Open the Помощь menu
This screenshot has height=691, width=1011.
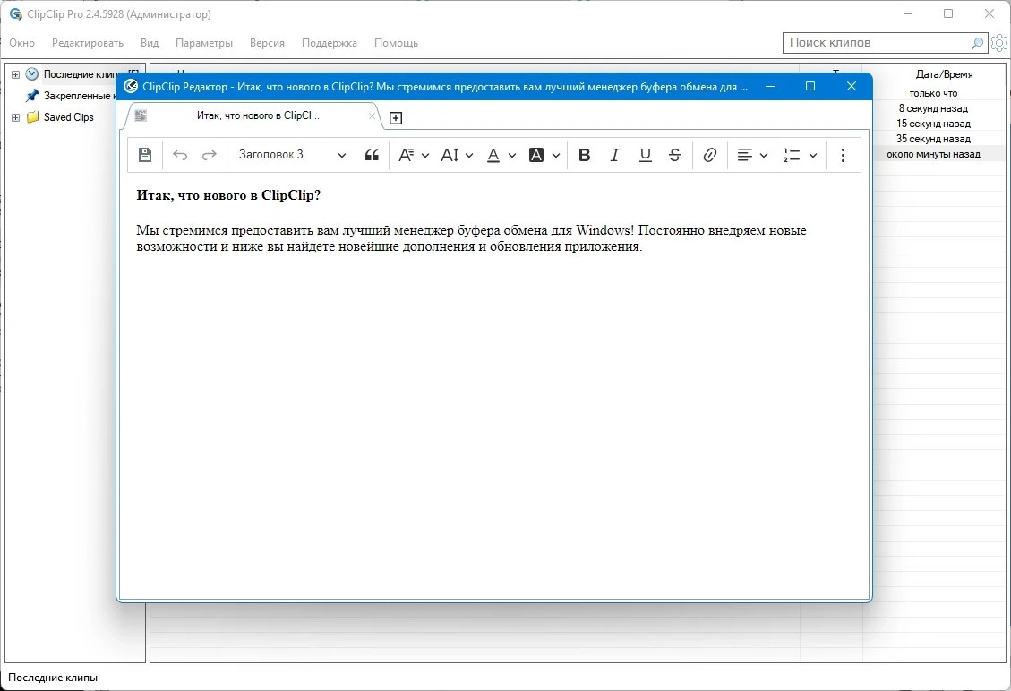click(x=396, y=43)
